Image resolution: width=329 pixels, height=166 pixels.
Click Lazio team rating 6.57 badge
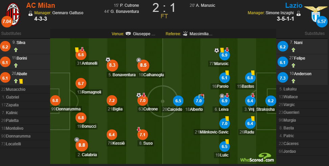322,21
